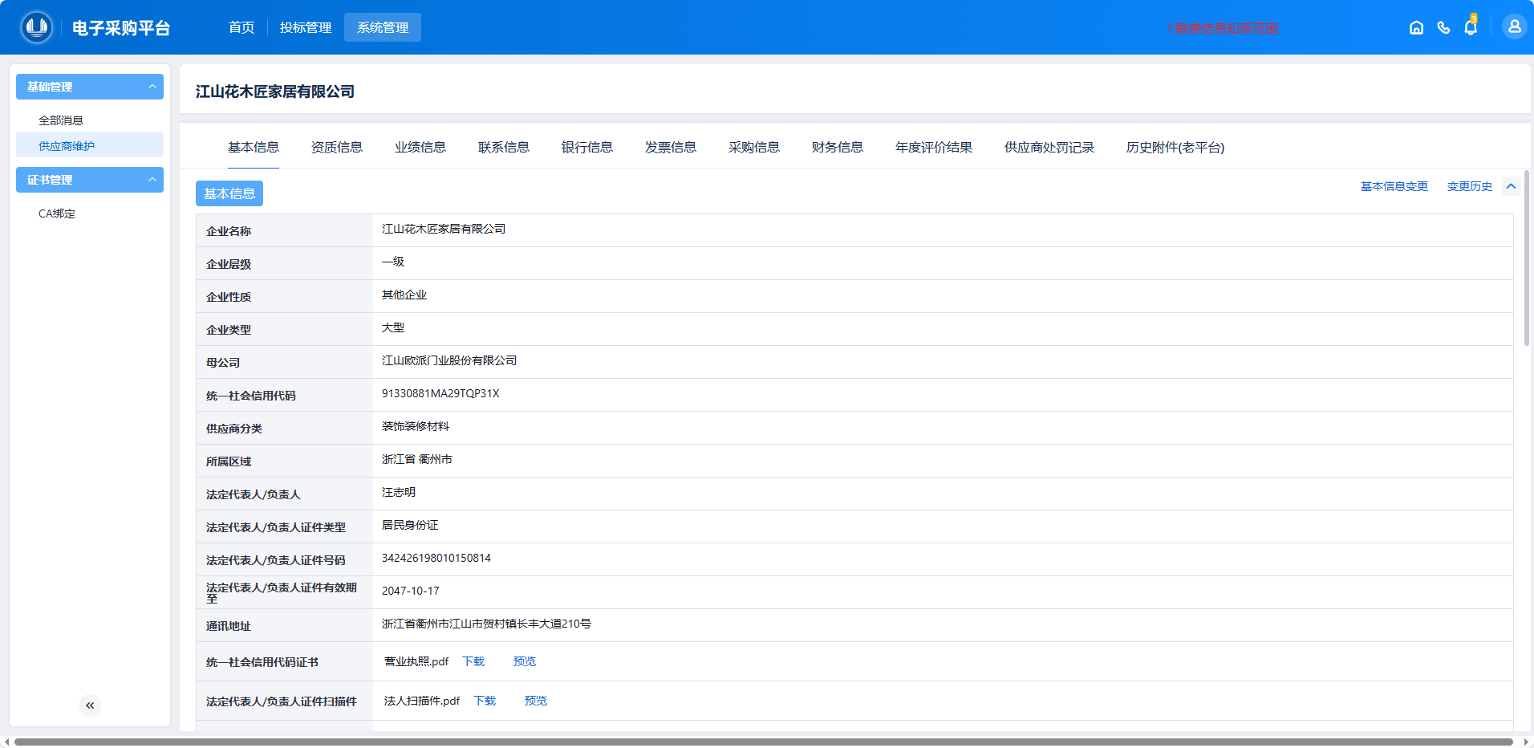Open 变更历史 change history
Viewport: 1534px width, 748px height.
(x=1469, y=185)
